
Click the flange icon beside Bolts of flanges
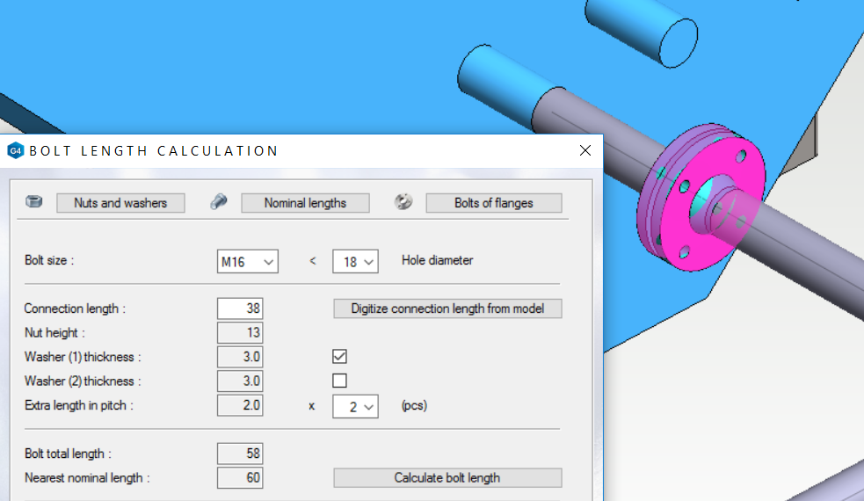[x=403, y=202]
